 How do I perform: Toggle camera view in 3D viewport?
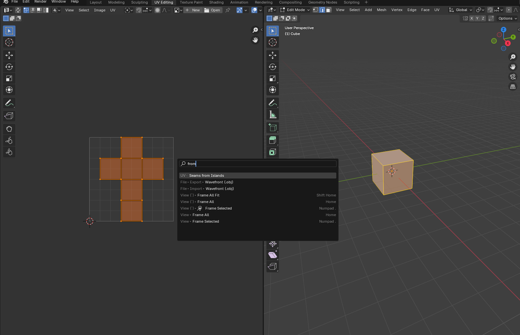click(x=513, y=76)
